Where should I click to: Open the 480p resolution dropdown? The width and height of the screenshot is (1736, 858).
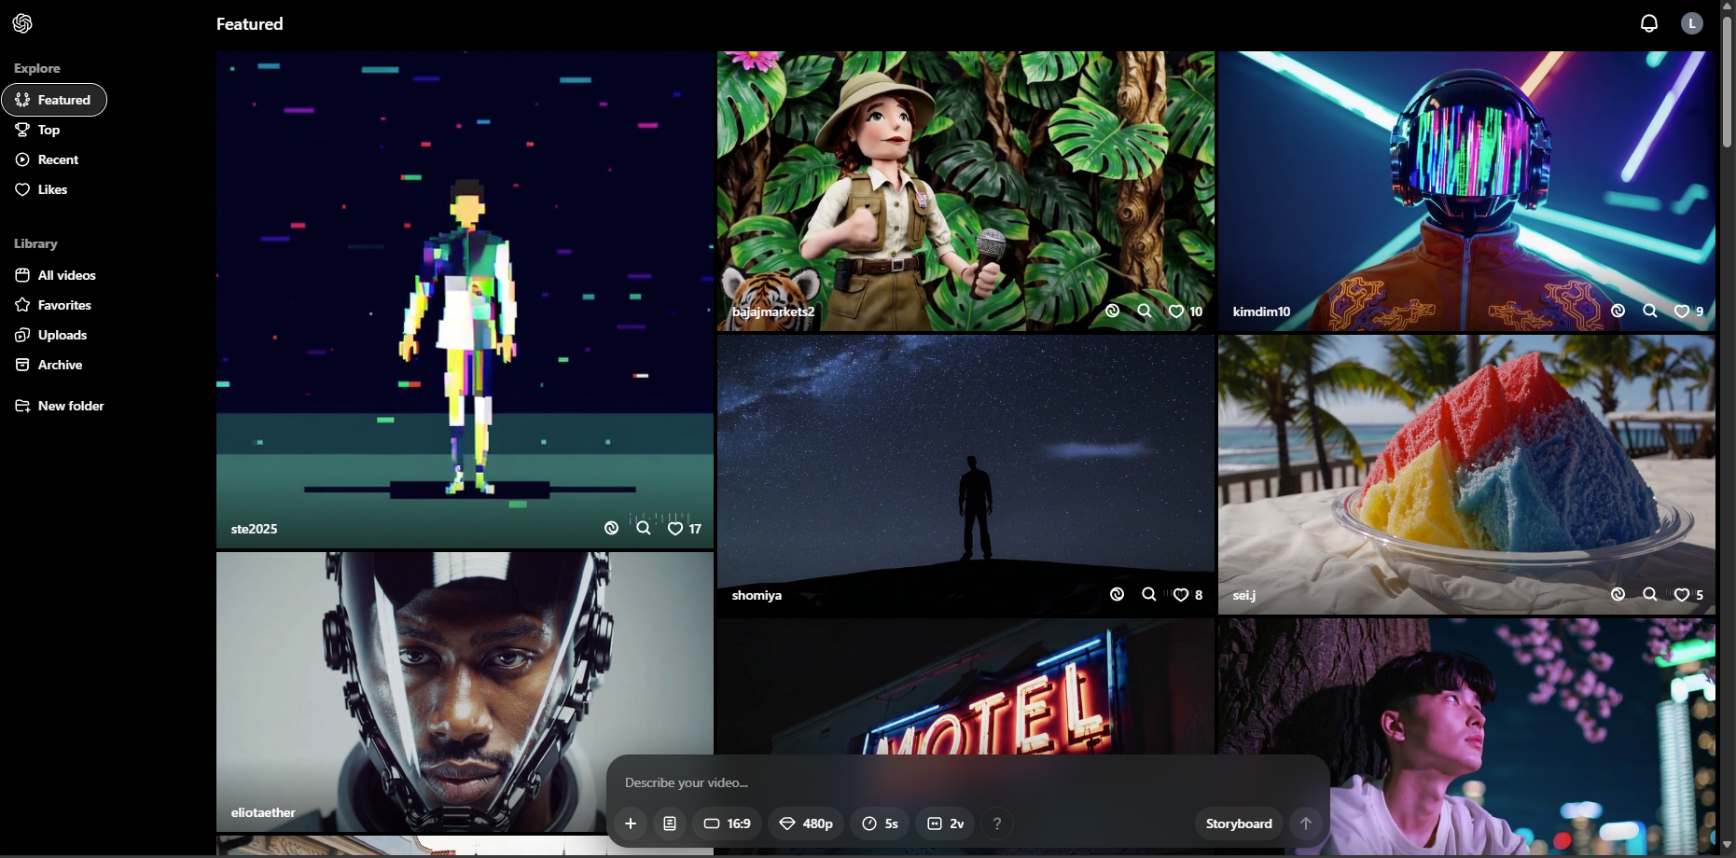[x=806, y=823]
